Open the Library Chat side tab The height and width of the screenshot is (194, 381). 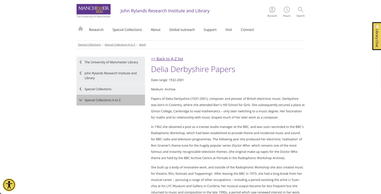tap(377, 36)
